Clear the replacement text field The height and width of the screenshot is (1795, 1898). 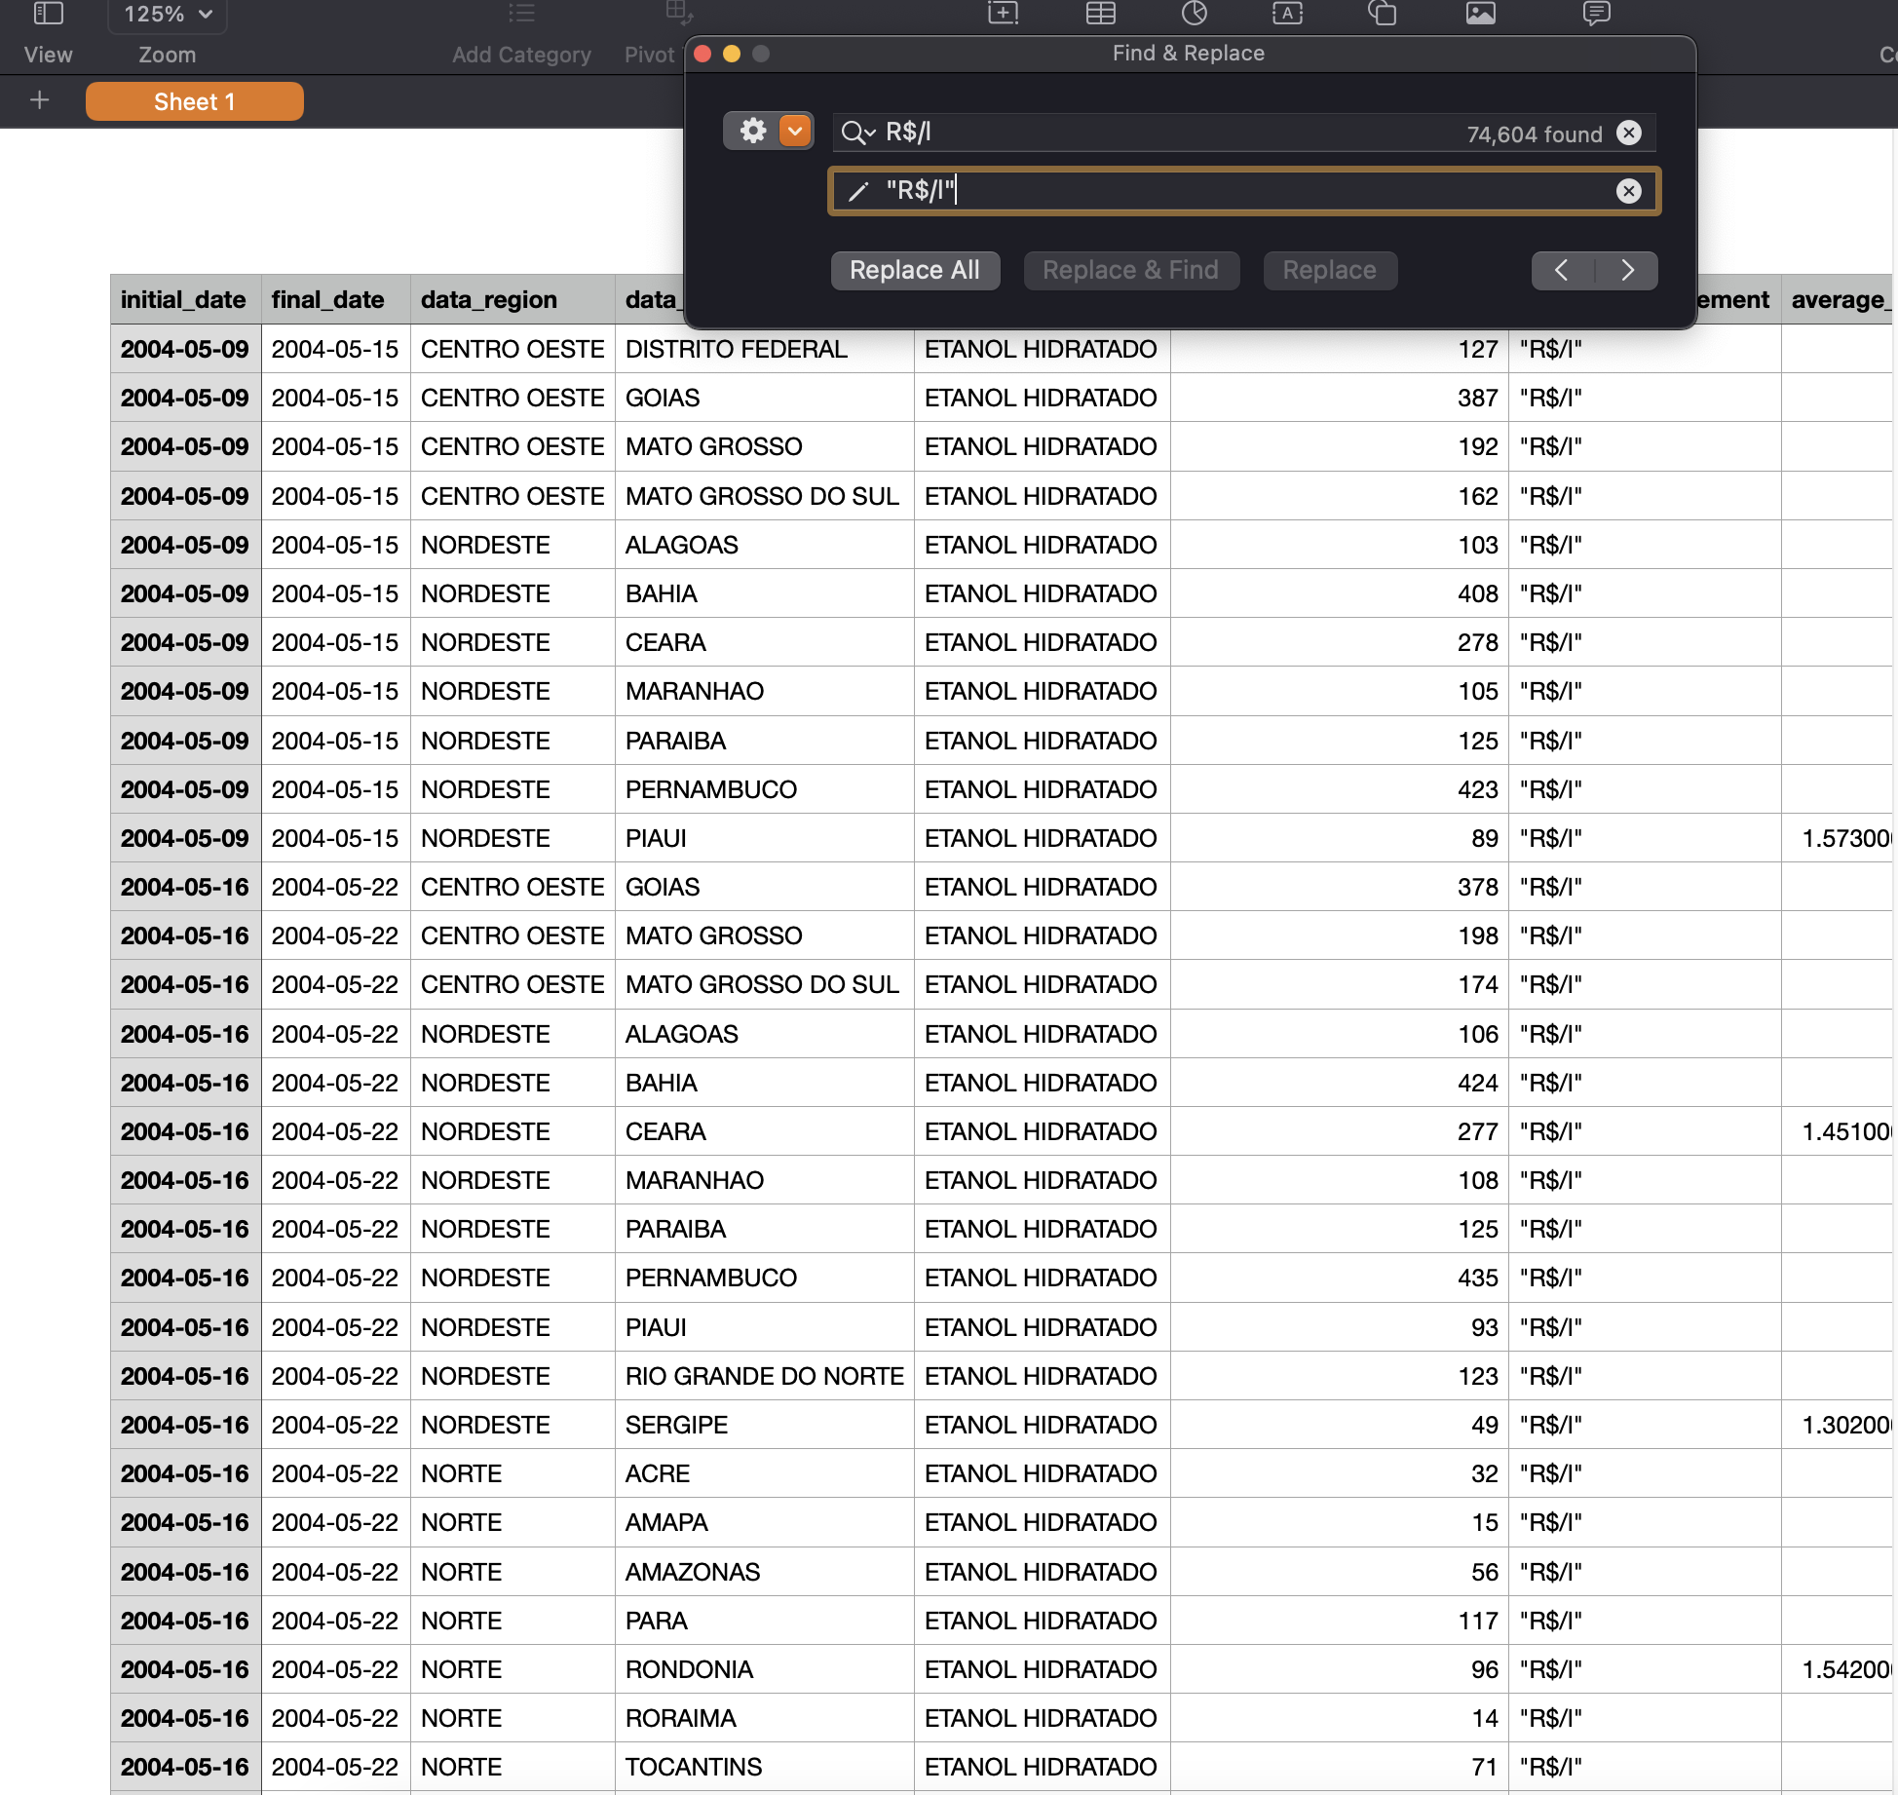(x=1629, y=191)
